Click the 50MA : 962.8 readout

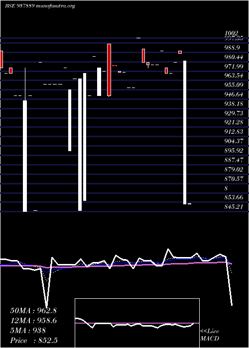pyautogui.click(x=33, y=311)
